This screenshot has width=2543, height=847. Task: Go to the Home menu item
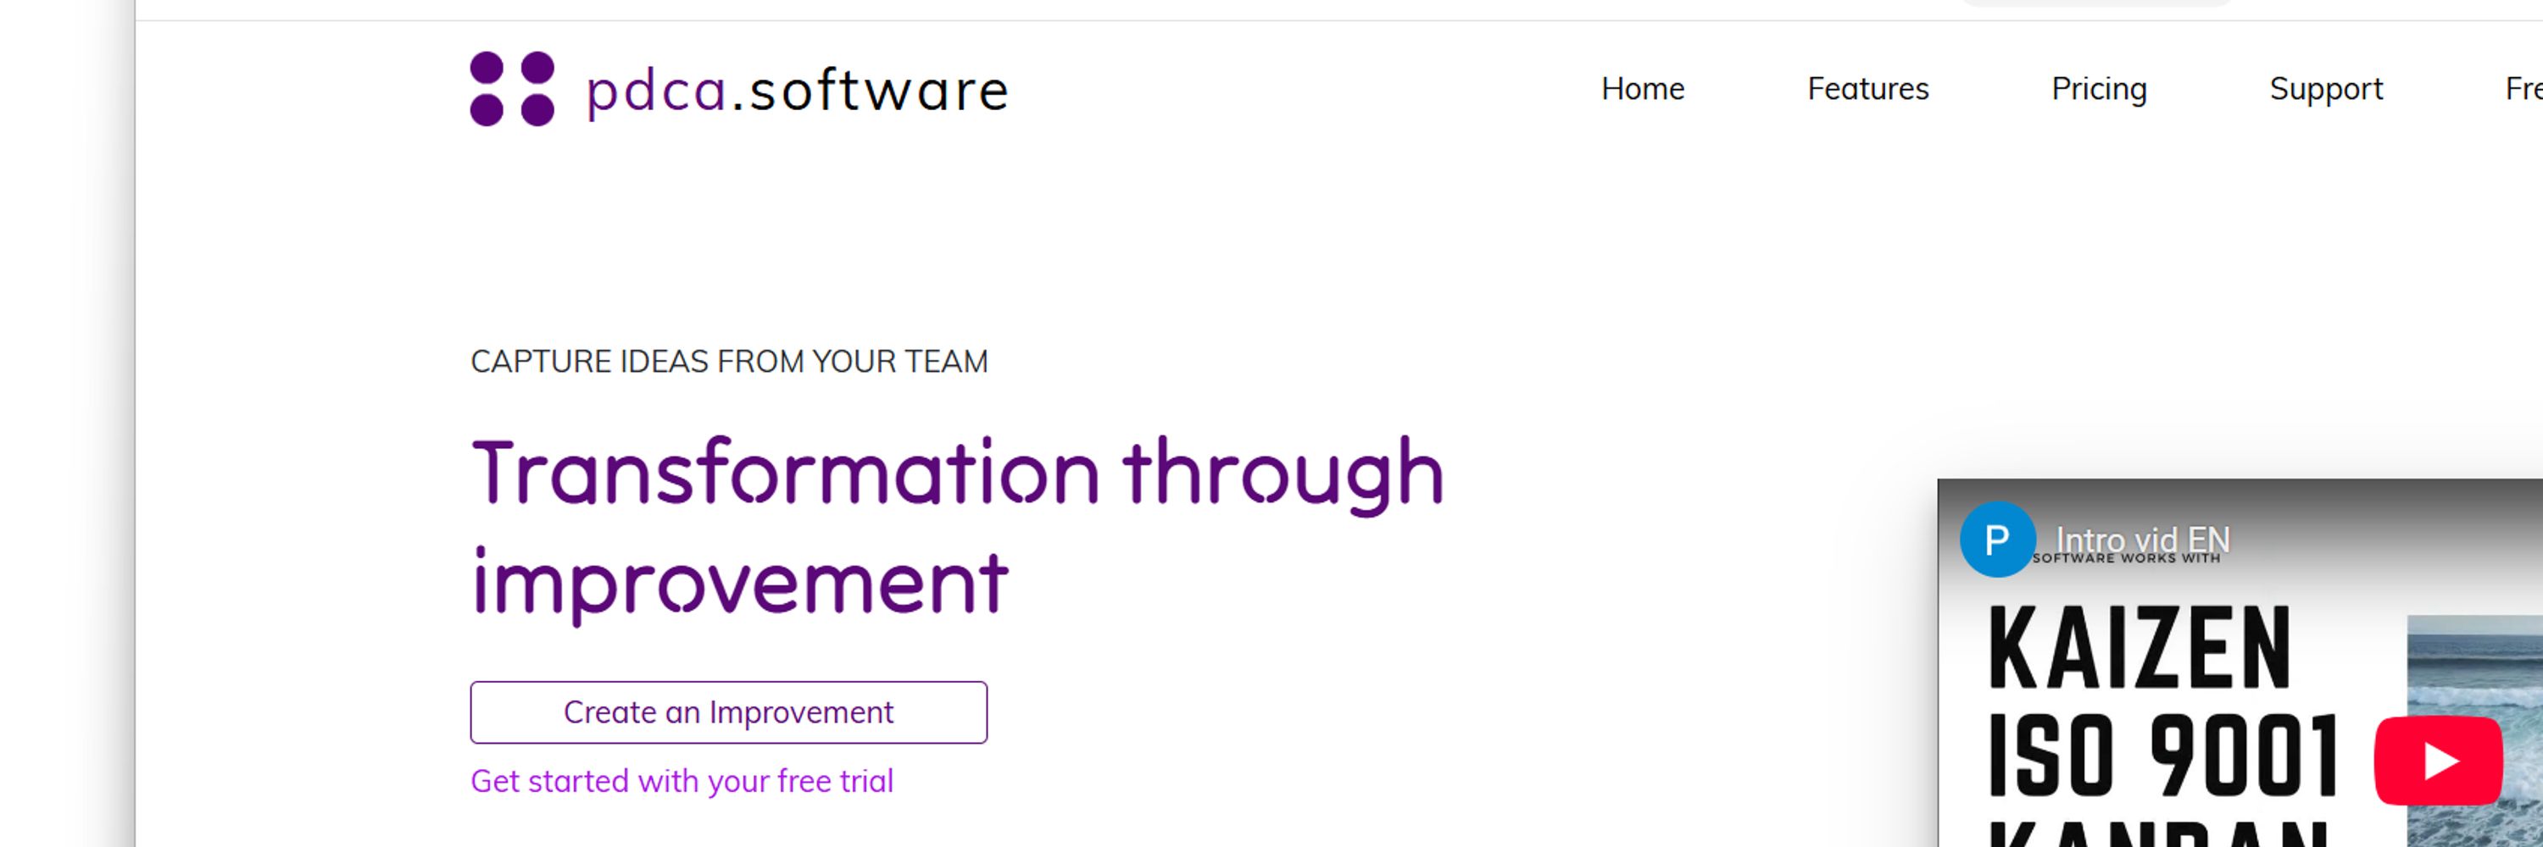click(x=1643, y=89)
